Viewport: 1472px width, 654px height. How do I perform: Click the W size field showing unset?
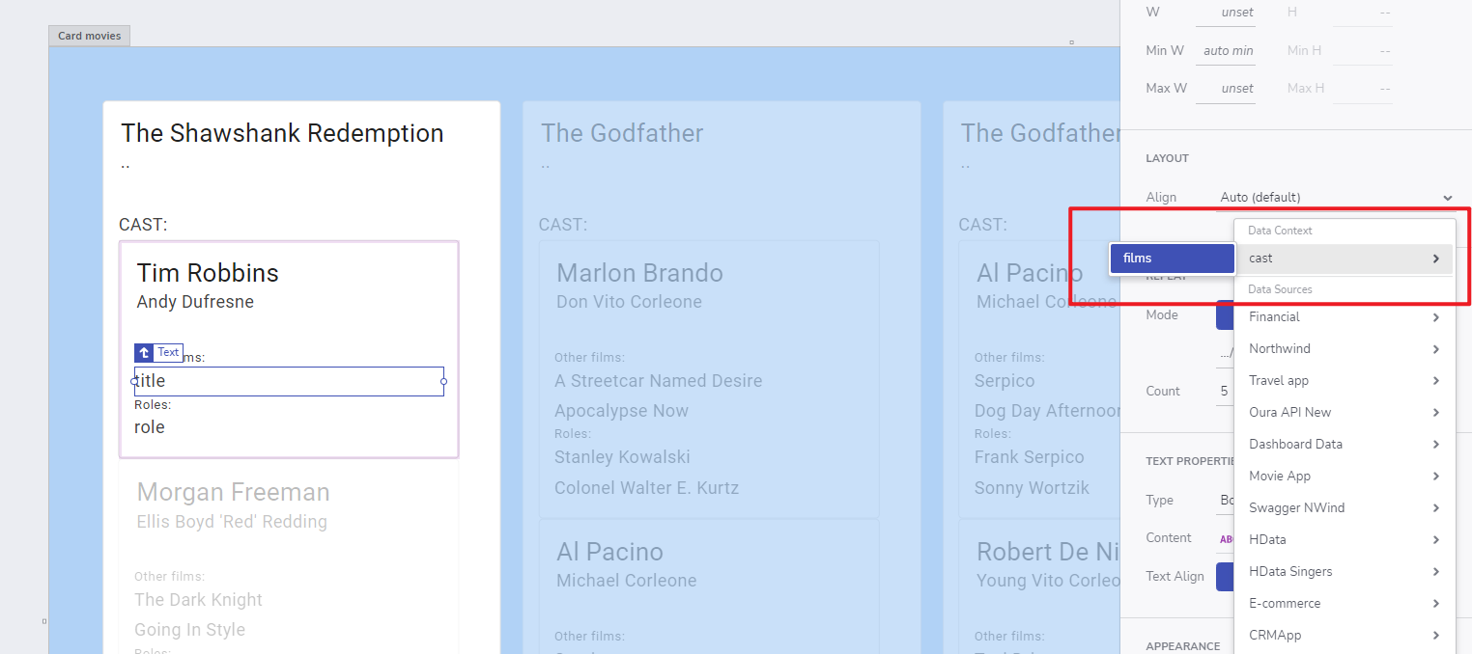tap(1226, 13)
